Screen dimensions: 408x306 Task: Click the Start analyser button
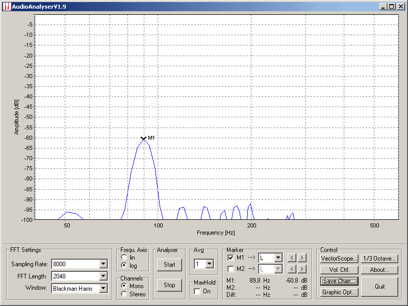169,265
